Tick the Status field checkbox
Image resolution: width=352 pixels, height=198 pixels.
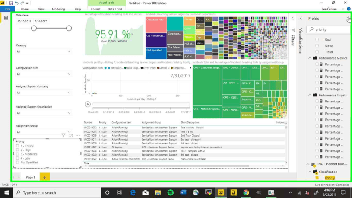coord(317,46)
